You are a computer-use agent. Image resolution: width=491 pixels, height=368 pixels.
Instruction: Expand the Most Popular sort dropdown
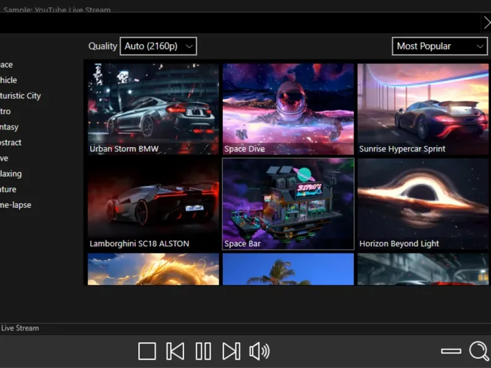click(439, 47)
